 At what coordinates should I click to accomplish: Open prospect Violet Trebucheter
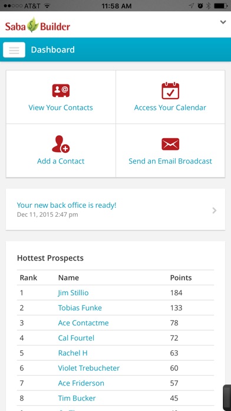point(88,368)
